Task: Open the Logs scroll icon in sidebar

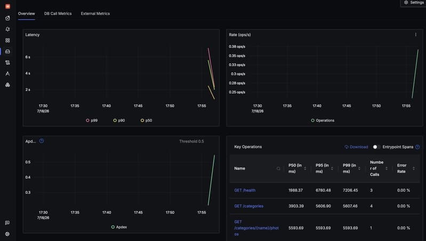Action: pos(7,62)
